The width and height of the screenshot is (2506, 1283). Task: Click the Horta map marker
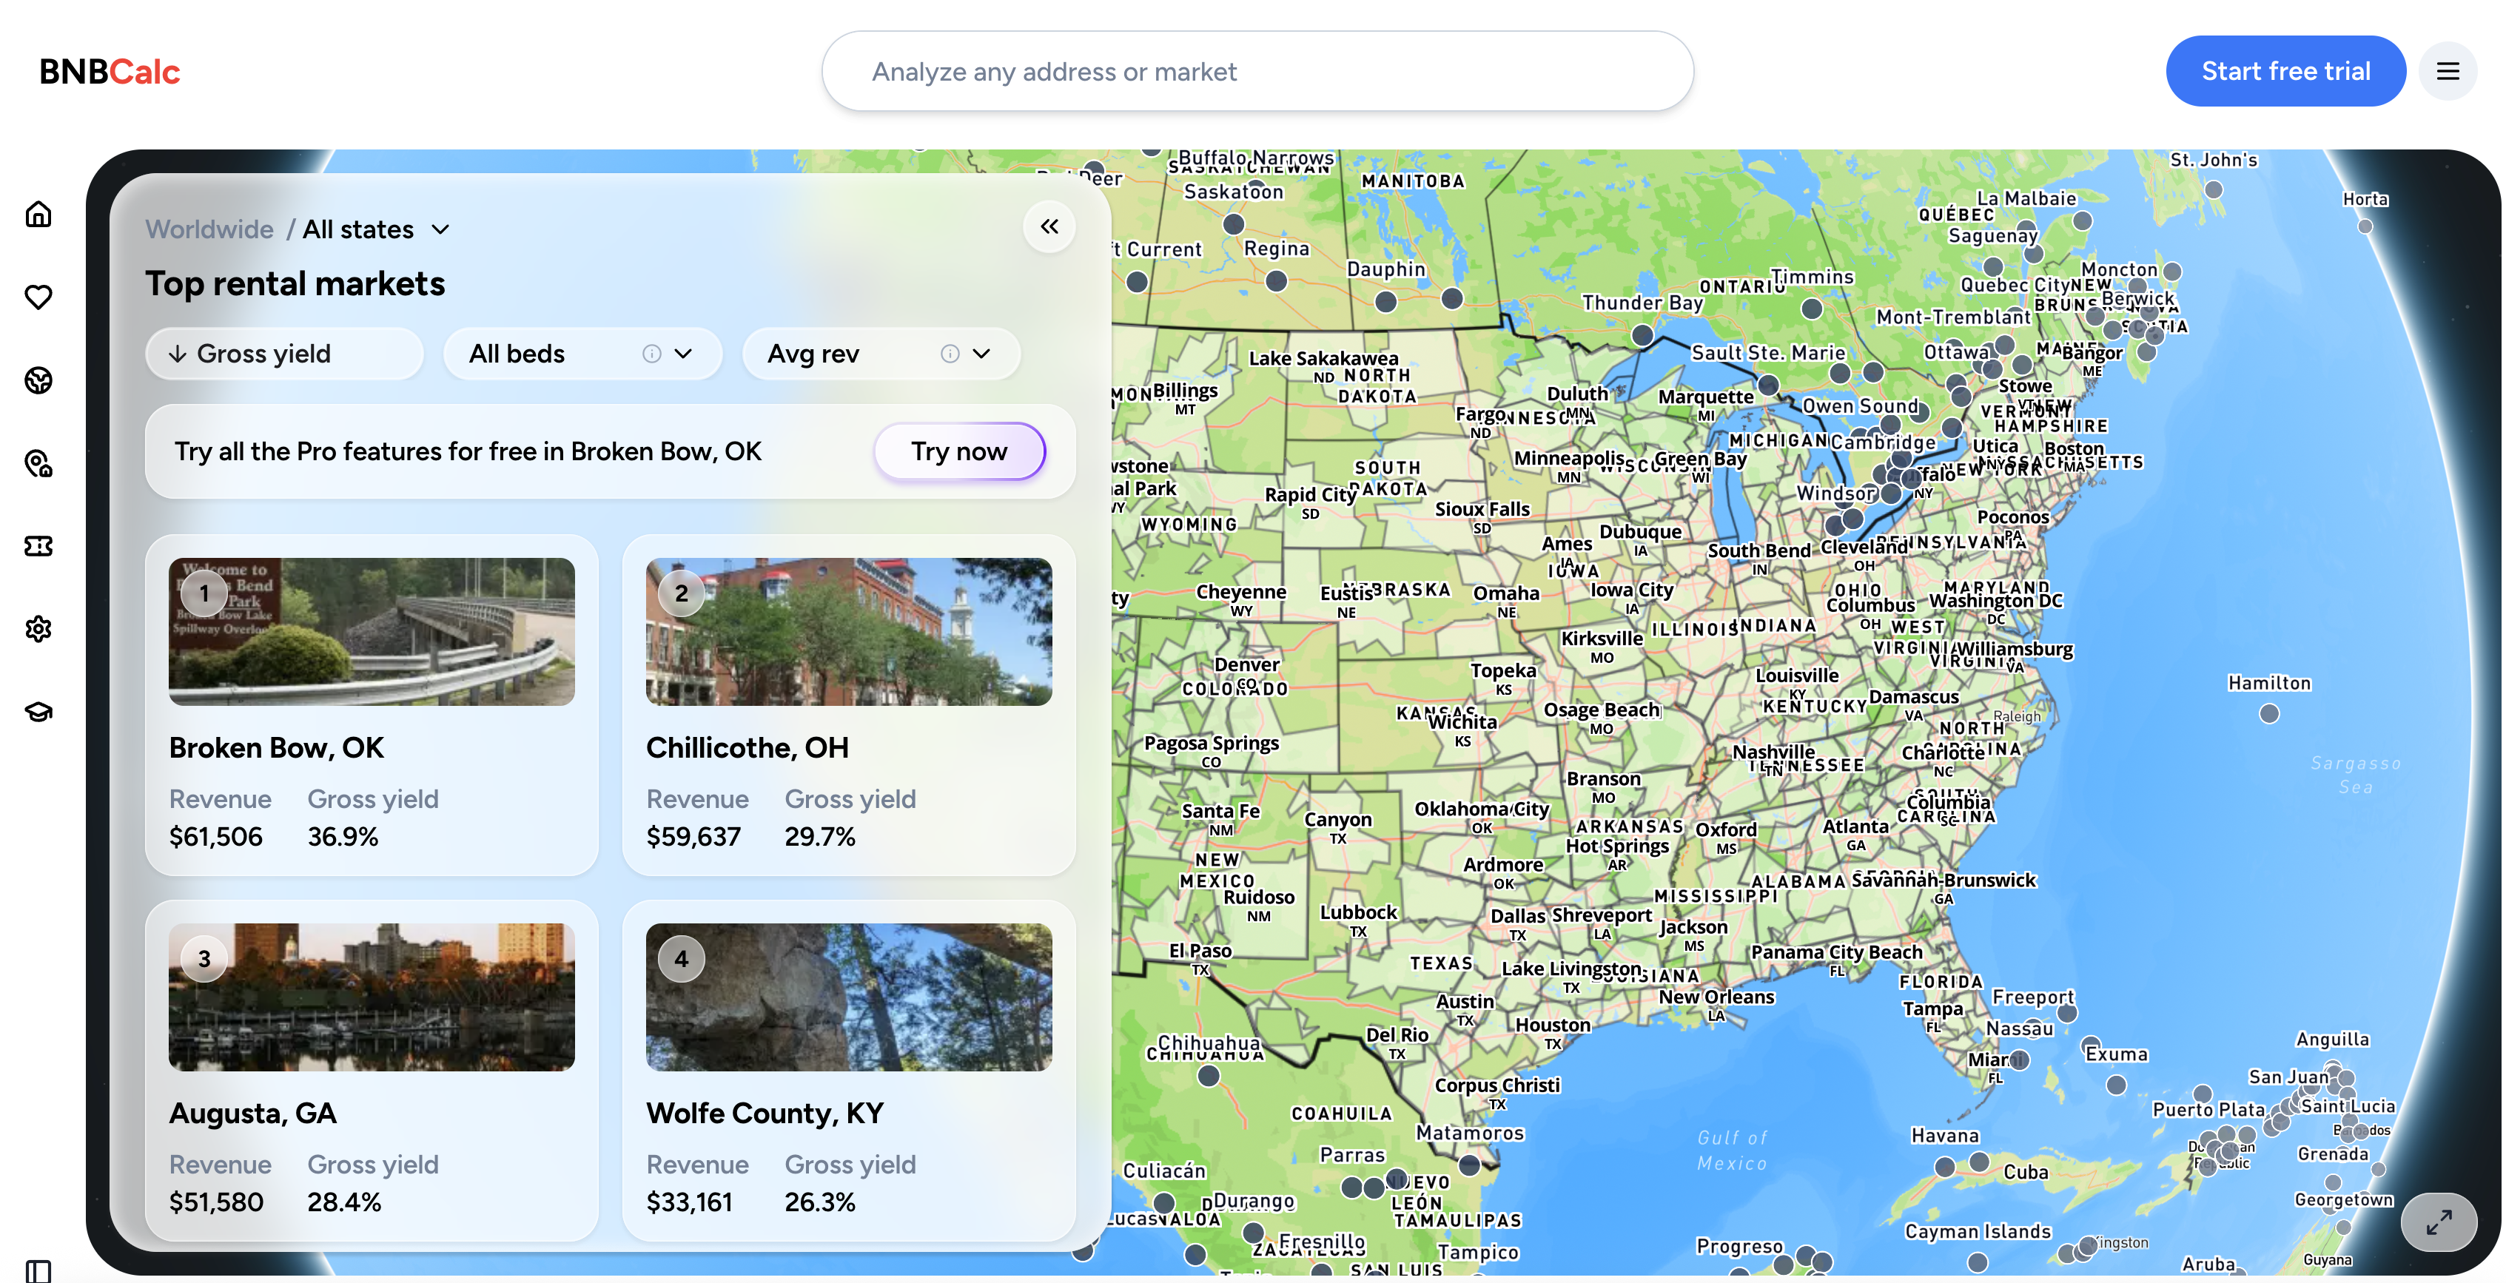pos(2365,226)
